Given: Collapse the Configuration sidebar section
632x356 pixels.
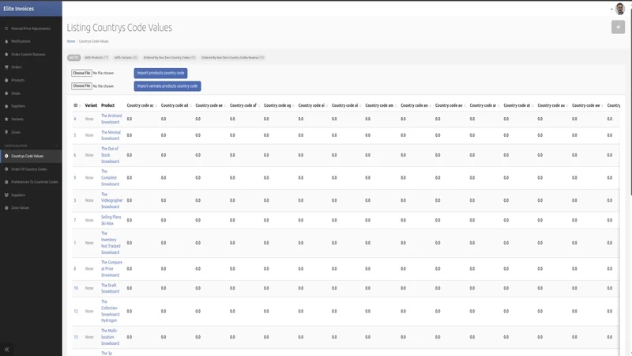Looking at the screenshot, I should coord(56,146).
